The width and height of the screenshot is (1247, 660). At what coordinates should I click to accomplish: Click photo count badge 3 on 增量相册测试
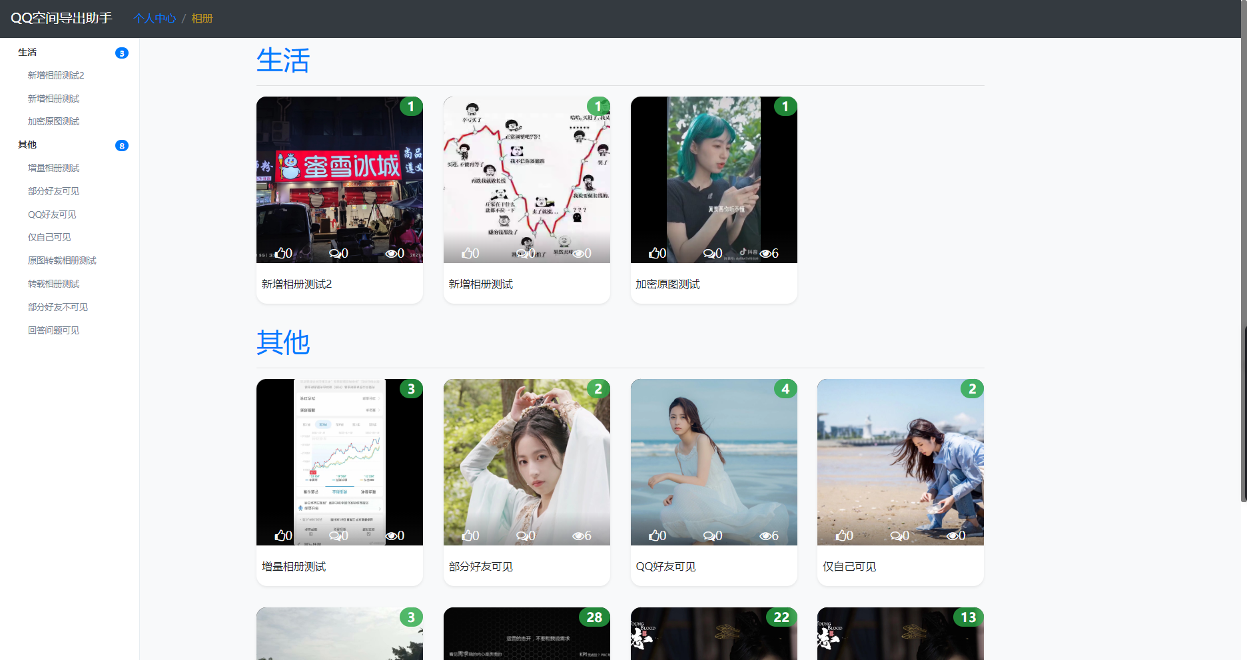(411, 389)
